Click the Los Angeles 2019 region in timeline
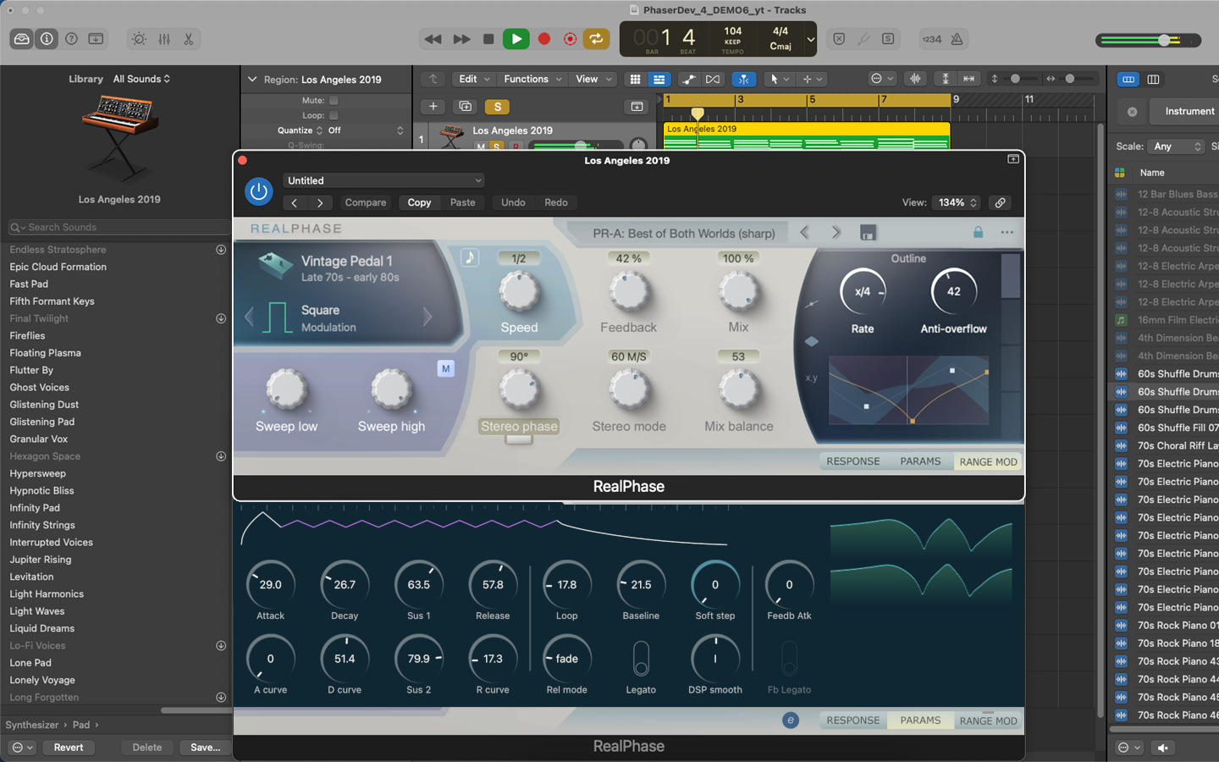The height and width of the screenshot is (762, 1219). [807, 136]
